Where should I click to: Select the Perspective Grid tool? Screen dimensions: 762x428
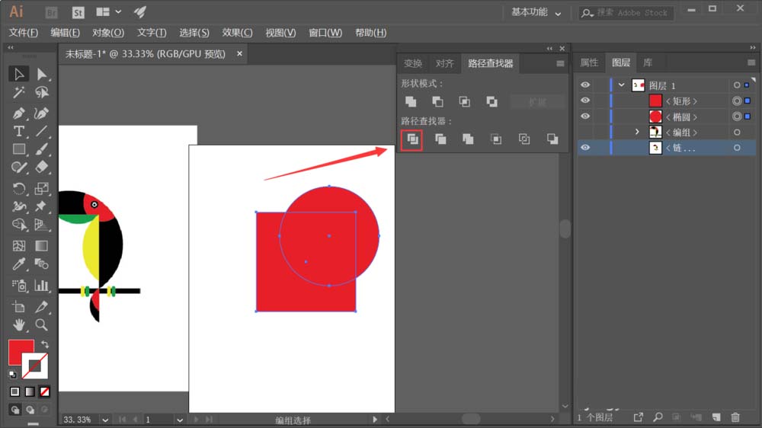point(42,225)
